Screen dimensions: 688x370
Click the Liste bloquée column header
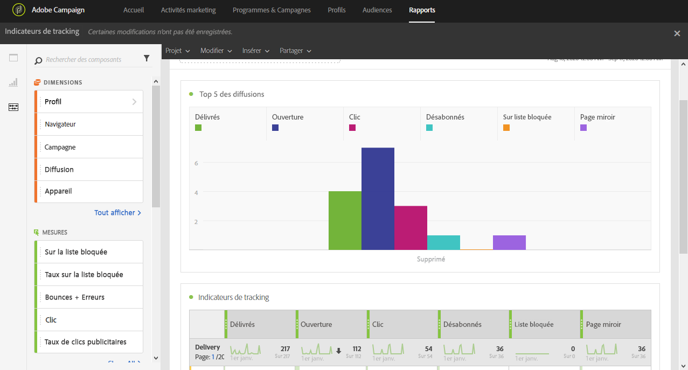tap(545, 324)
